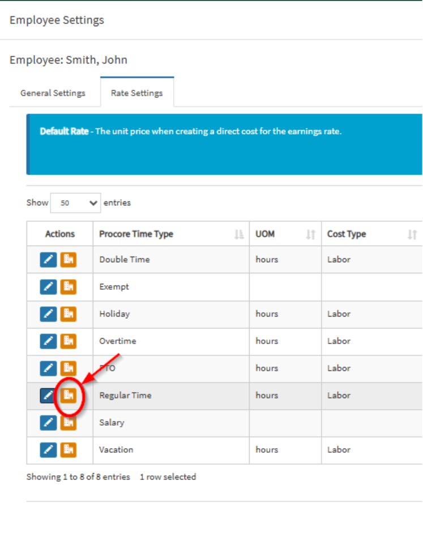
Task: Sort by Cost Type column
Action: [x=372, y=234]
